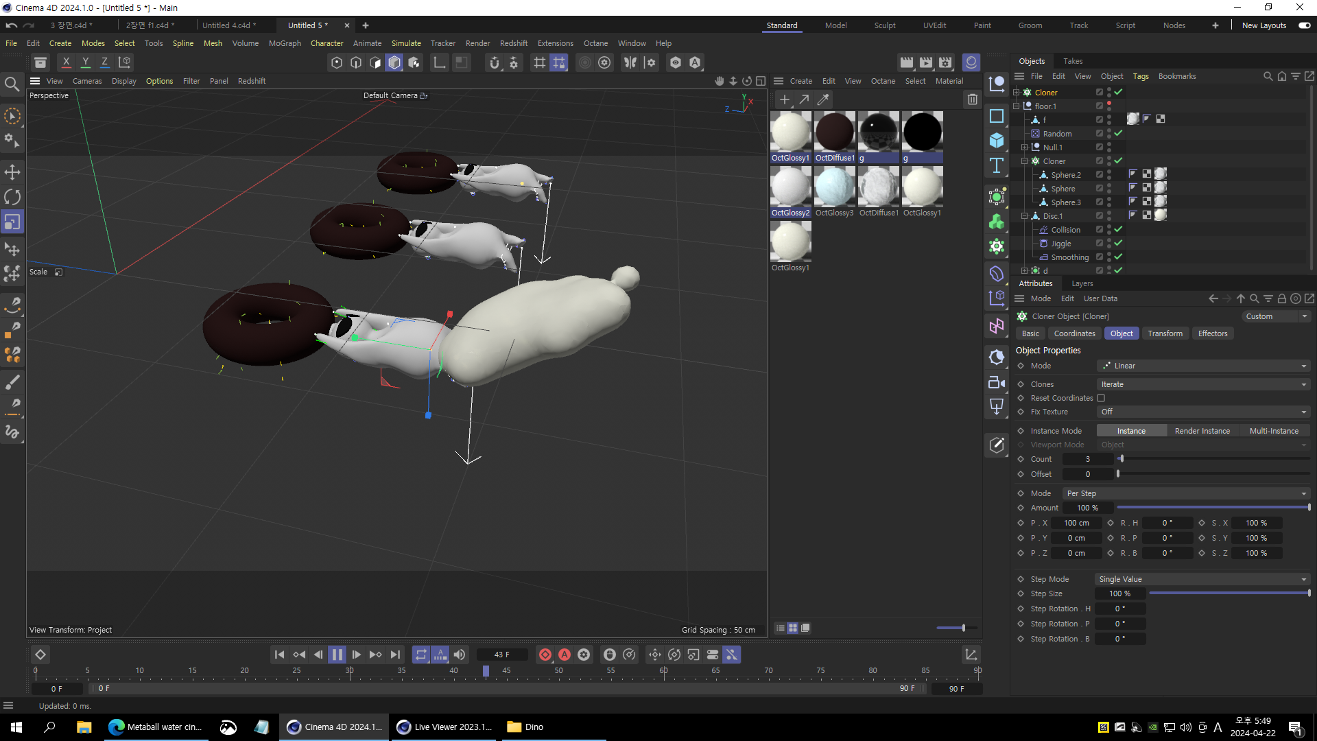Switch to Sculpt layout tab
This screenshot has height=741, width=1317.
tap(885, 25)
